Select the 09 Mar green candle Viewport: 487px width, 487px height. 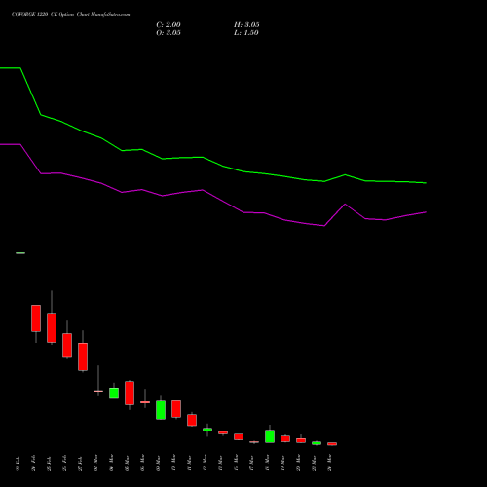[x=161, y=410]
